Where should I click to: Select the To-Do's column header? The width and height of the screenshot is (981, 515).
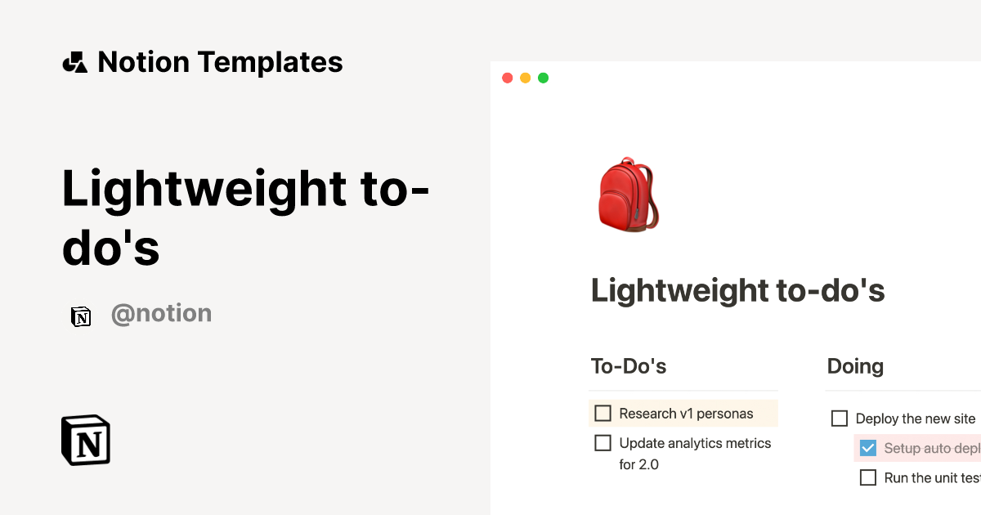(629, 366)
